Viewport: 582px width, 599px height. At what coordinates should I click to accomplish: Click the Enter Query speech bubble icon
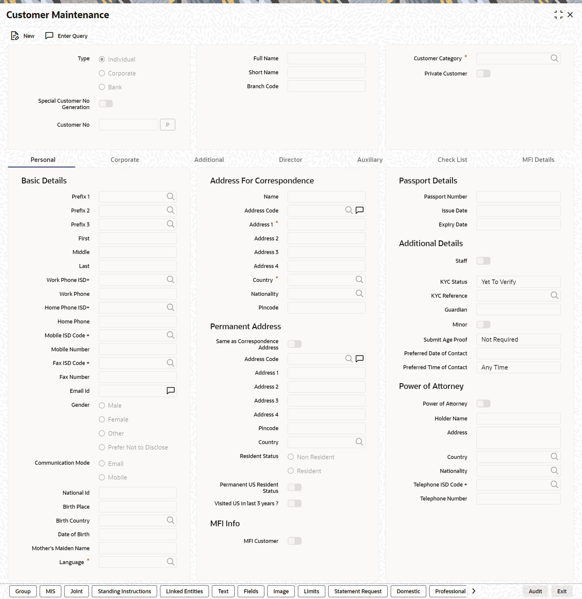click(x=49, y=36)
